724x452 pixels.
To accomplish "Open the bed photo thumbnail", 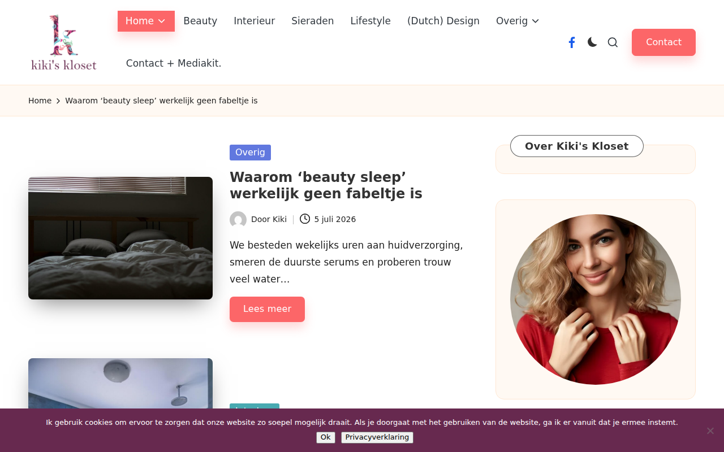I will [120, 238].
